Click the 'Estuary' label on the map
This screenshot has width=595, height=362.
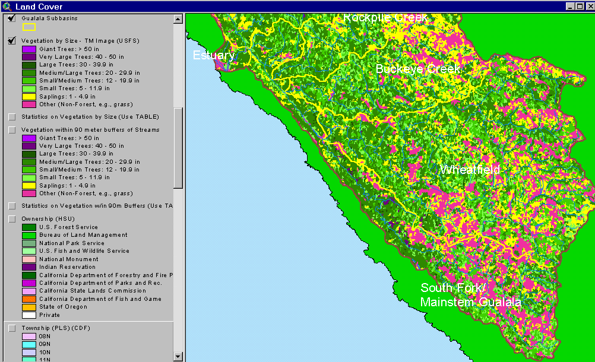click(214, 55)
